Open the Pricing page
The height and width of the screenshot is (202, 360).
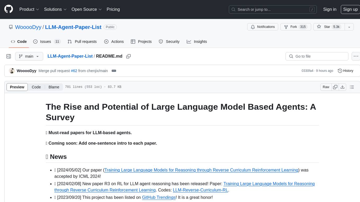pos(113,9)
